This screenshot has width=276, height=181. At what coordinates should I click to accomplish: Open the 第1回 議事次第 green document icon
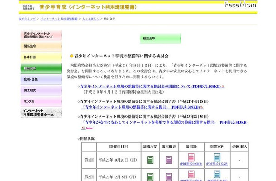click(150, 160)
